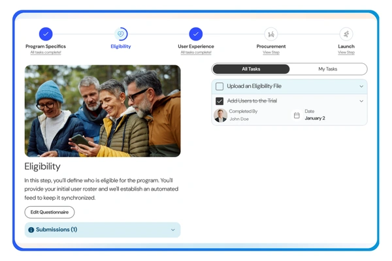
Task: Click the Upload an Eligibility File title
Action: [x=254, y=86]
